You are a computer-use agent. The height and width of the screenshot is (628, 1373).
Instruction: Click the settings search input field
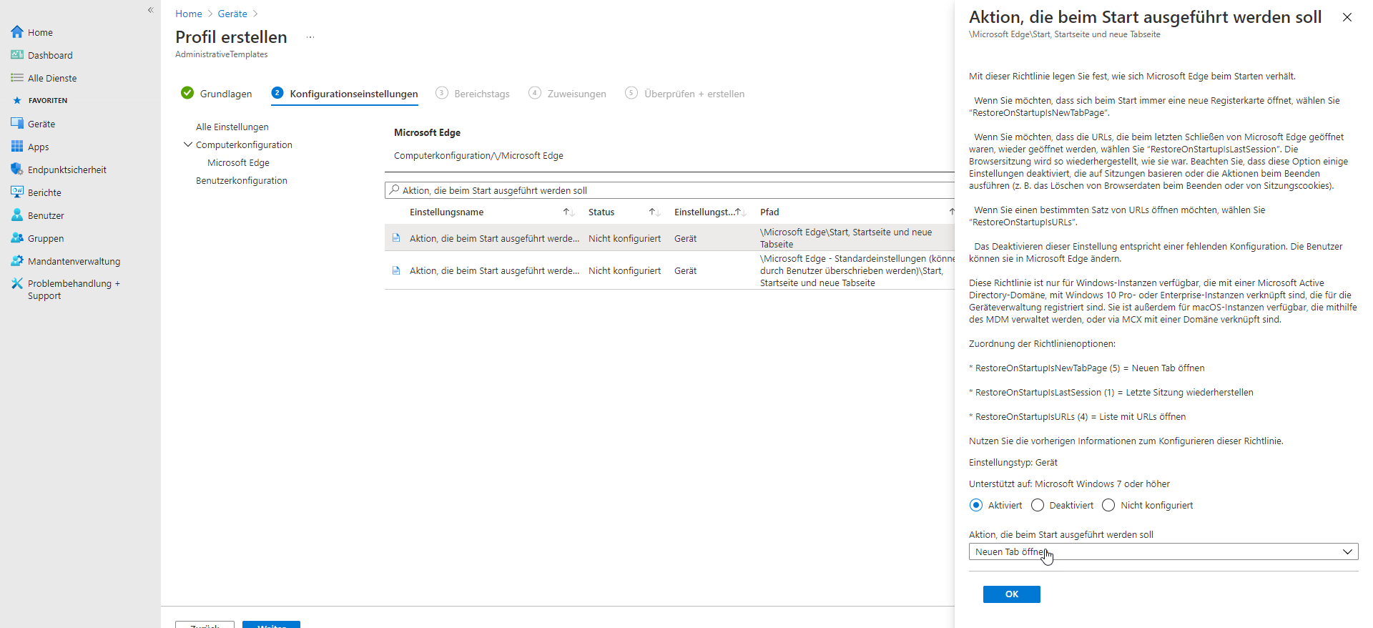(672, 190)
